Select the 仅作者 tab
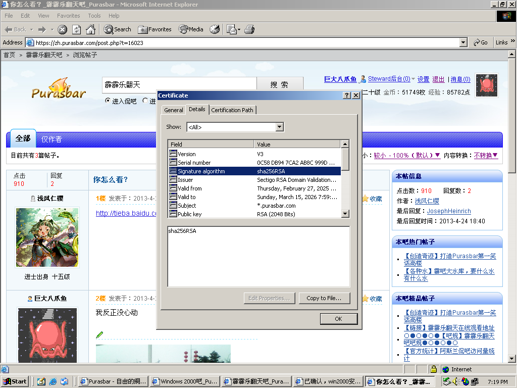 pos(51,139)
